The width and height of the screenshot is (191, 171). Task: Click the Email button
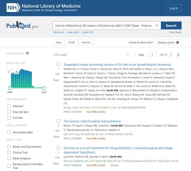point(71,42)
